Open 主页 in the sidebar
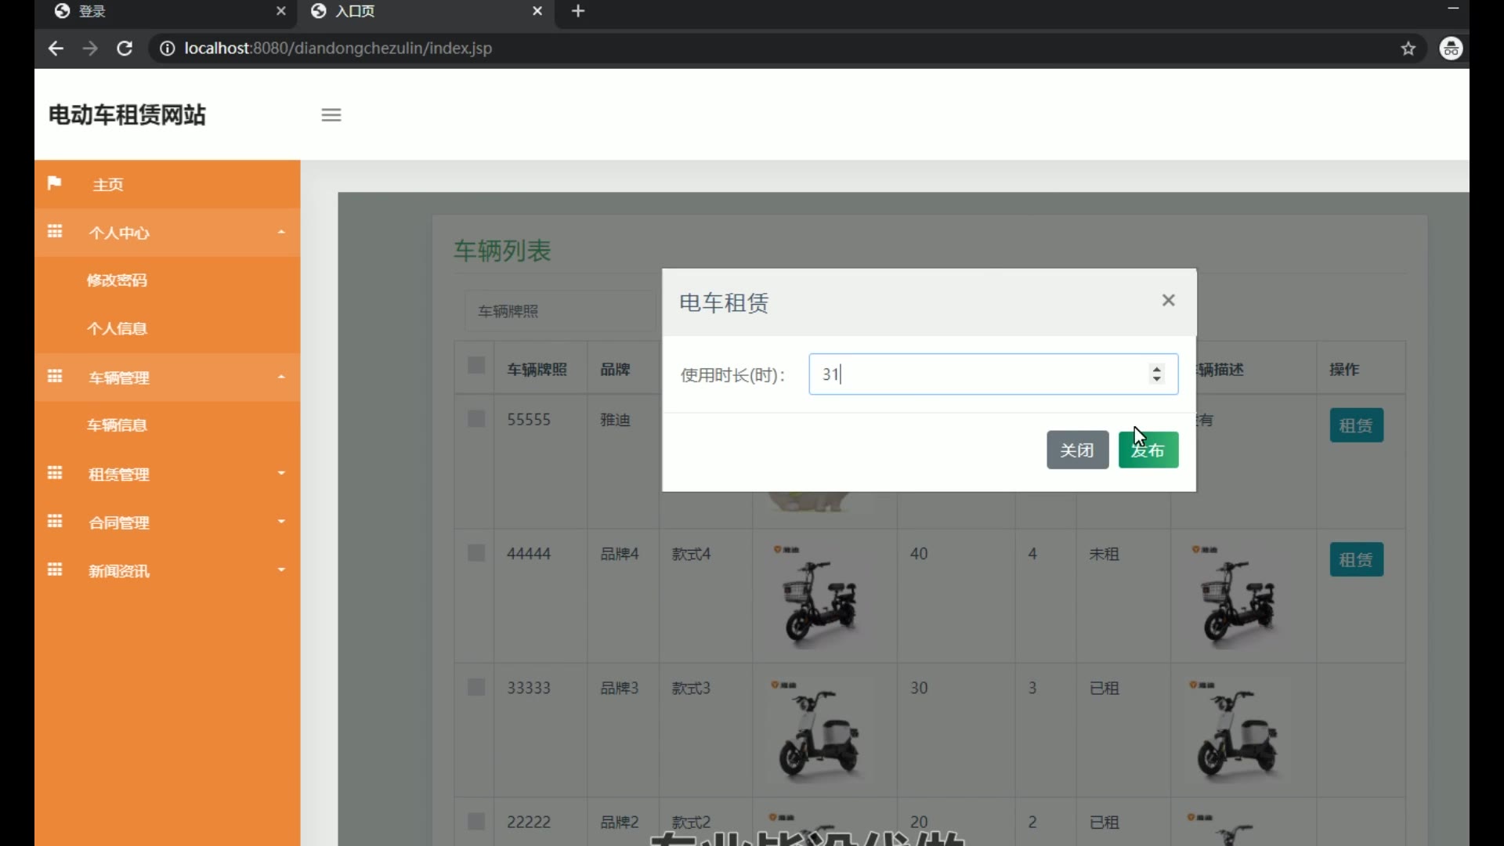1504x846 pixels. click(x=108, y=185)
